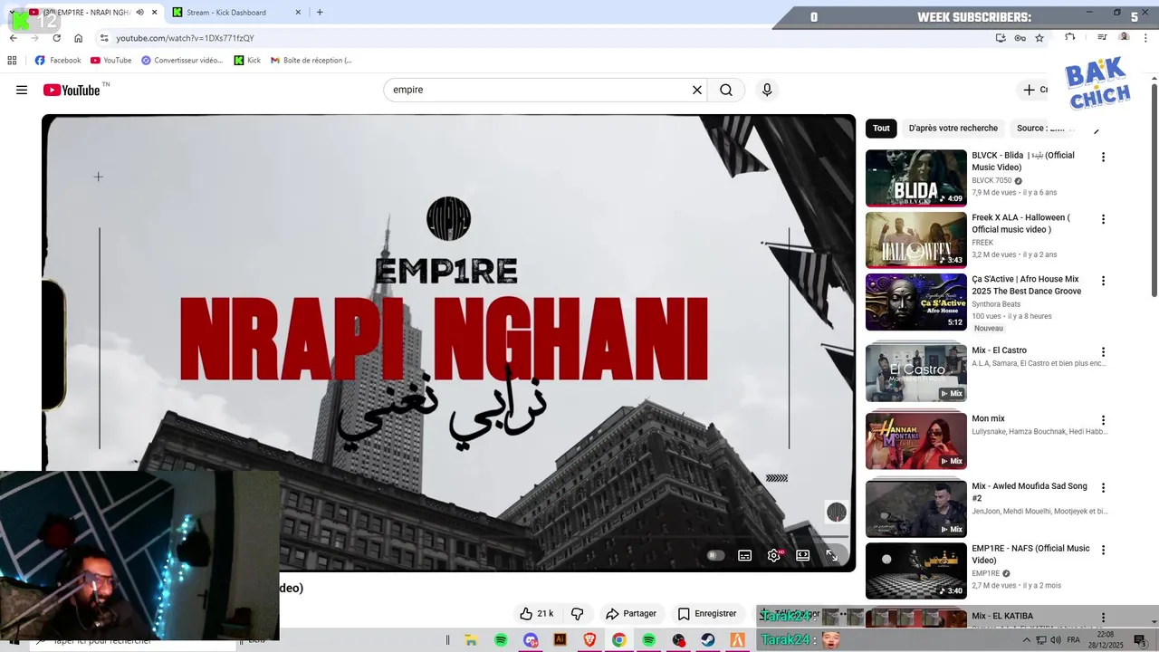Screen dimensions: 1159x652
Task: Reload the page with the refresh icon
Action: [x=56, y=38]
